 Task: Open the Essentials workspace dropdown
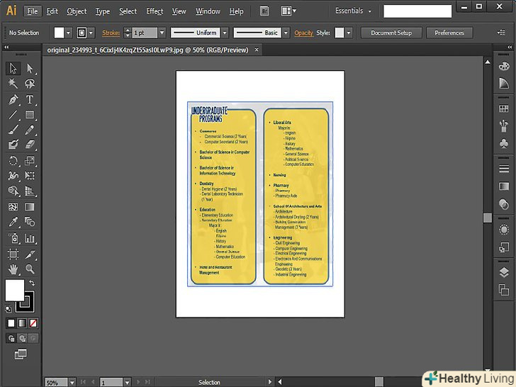[x=353, y=11]
